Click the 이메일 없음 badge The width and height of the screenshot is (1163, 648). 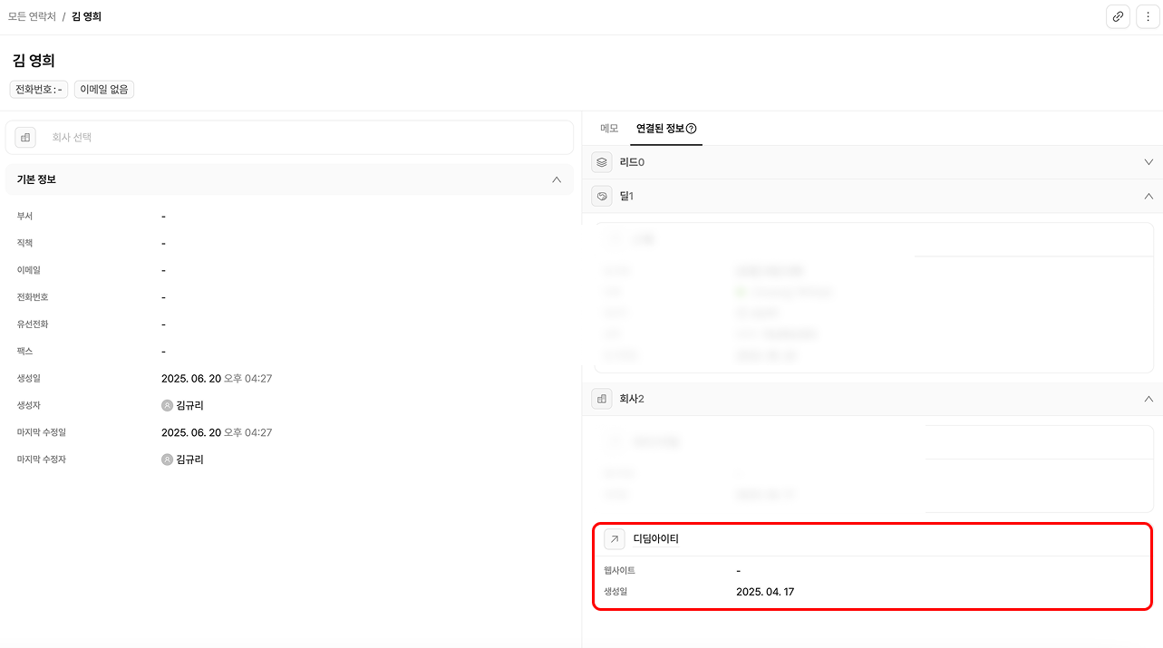[x=104, y=89]
